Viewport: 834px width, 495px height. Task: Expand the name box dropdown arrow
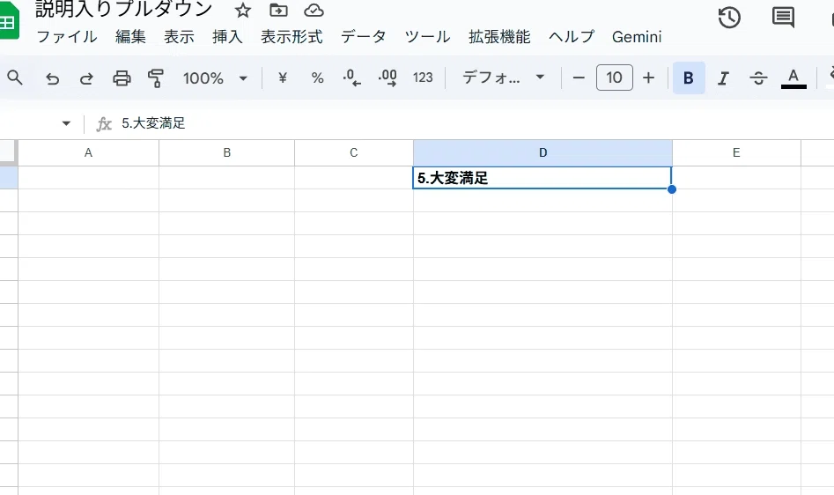[66, 123]
